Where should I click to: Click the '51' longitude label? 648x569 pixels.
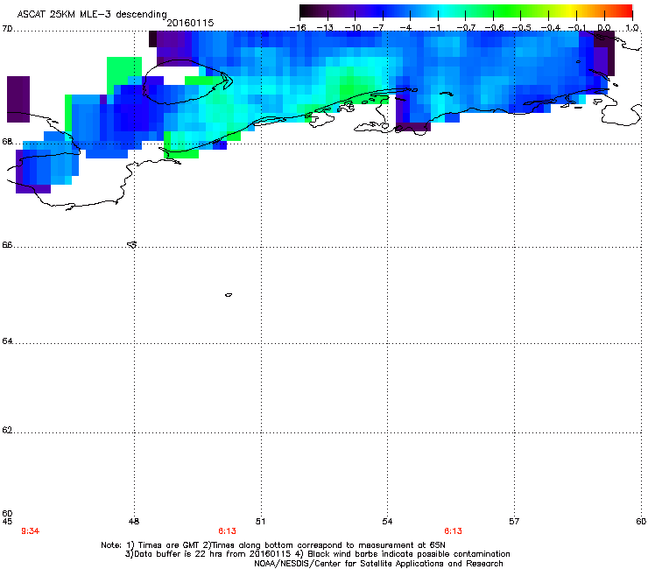tap(260, 522)
